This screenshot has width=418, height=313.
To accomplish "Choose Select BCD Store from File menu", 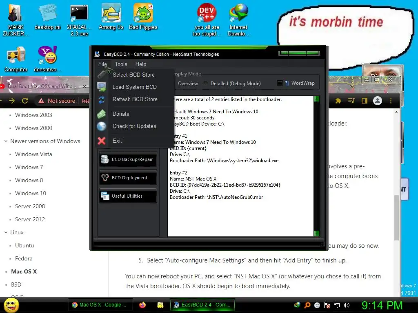I will pyautogui.click(x=133, y=75).
